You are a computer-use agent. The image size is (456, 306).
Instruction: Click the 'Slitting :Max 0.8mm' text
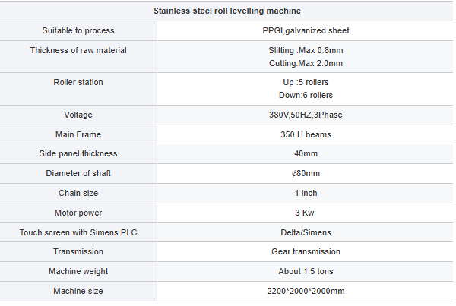click(x=306, y=50)
